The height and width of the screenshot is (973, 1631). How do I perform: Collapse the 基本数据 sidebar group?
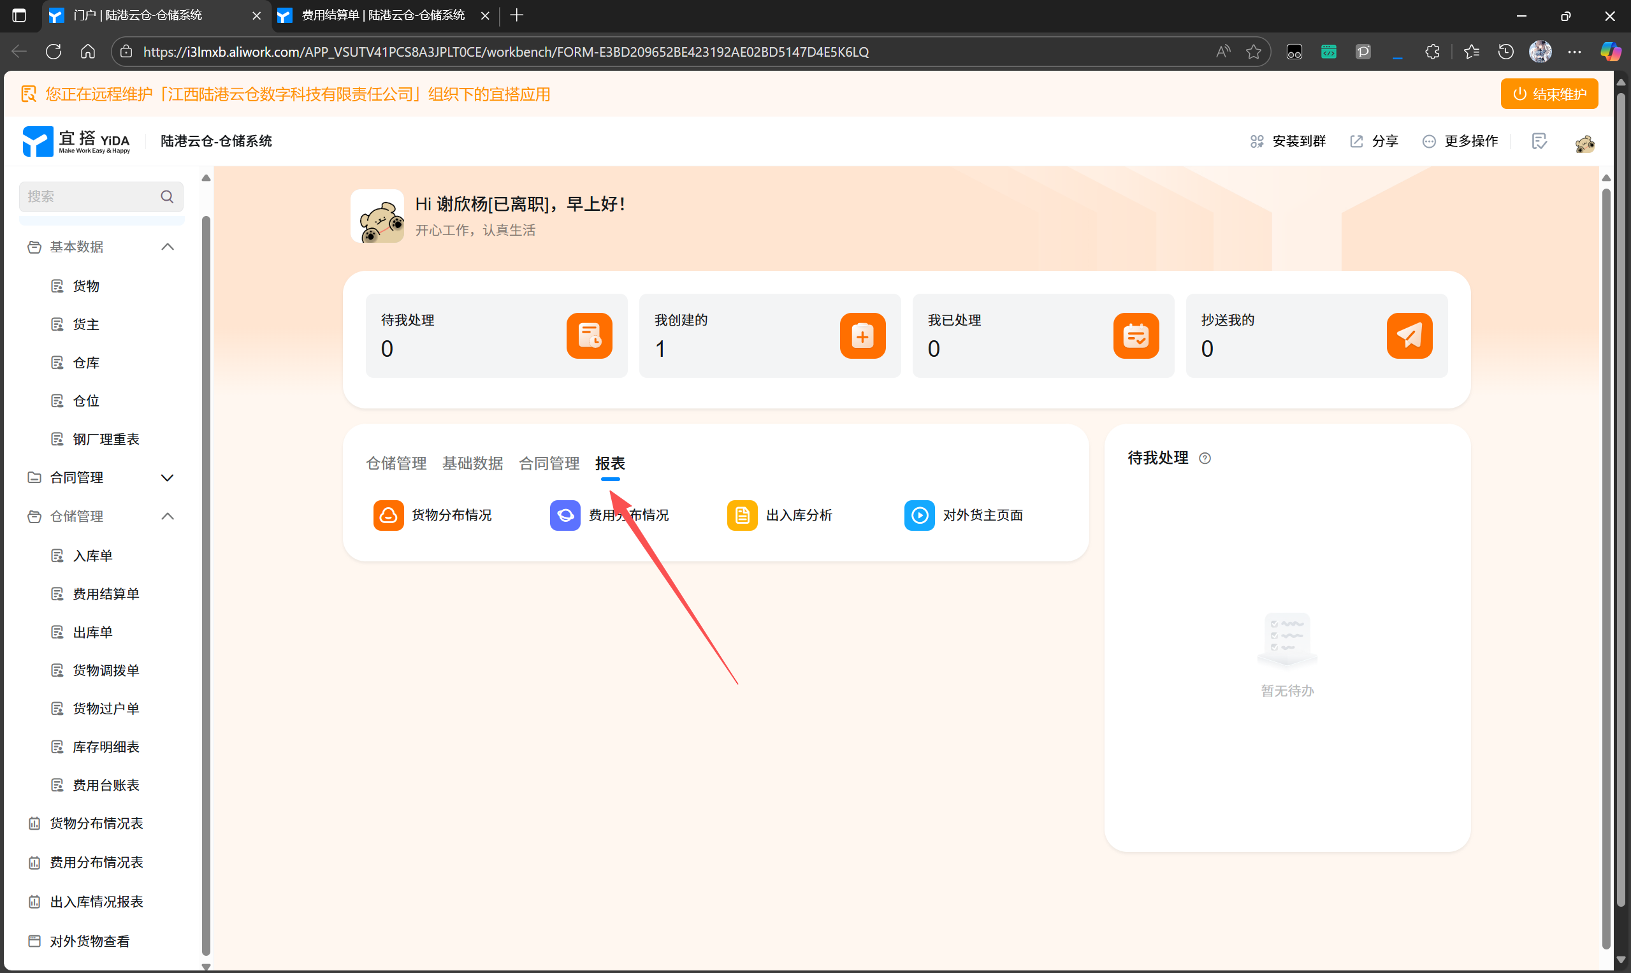coord(167,247)
